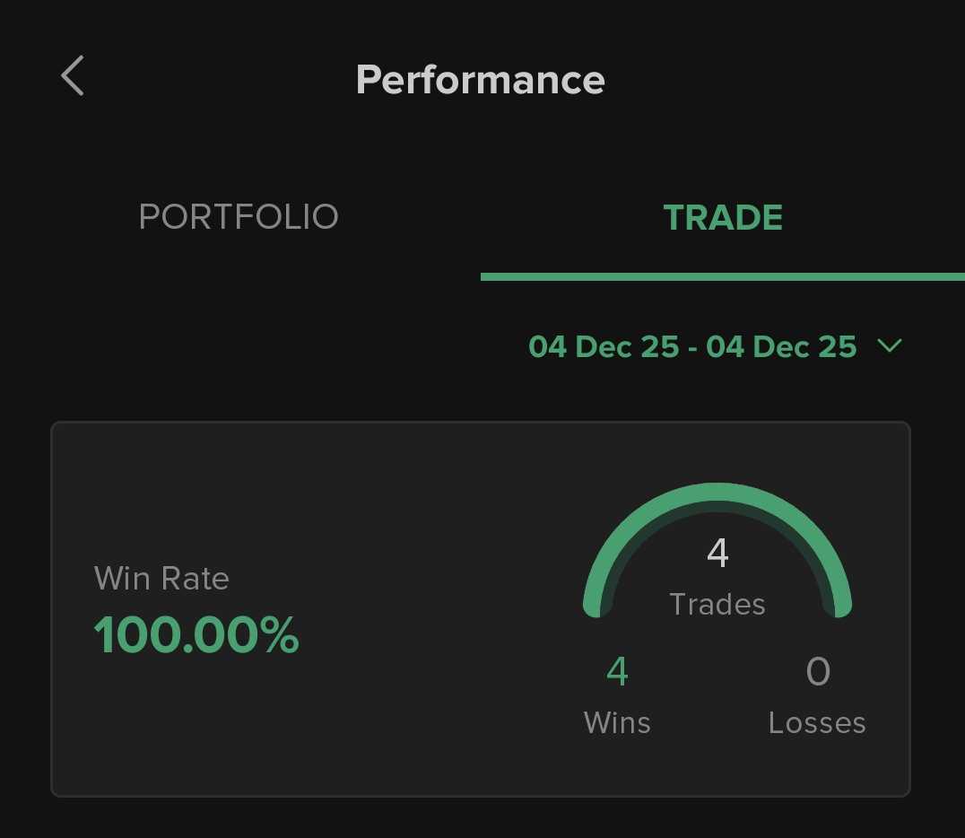965x838 pixels.
Task: Tap the total trades count inside the gauge
Action: pyautogui.click(x=717, y=553)
